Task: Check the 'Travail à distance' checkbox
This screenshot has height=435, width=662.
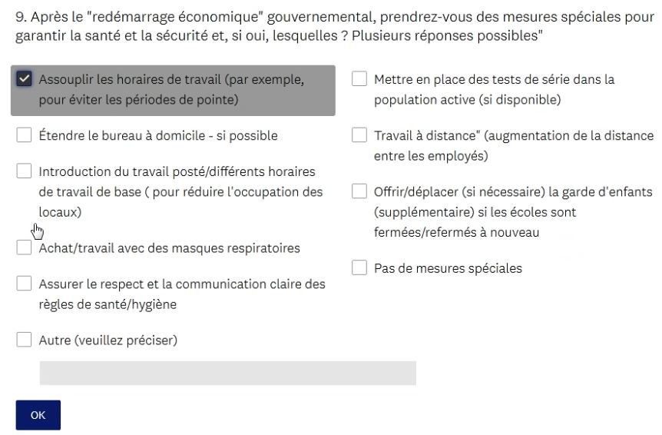Action: click(359, 136)
